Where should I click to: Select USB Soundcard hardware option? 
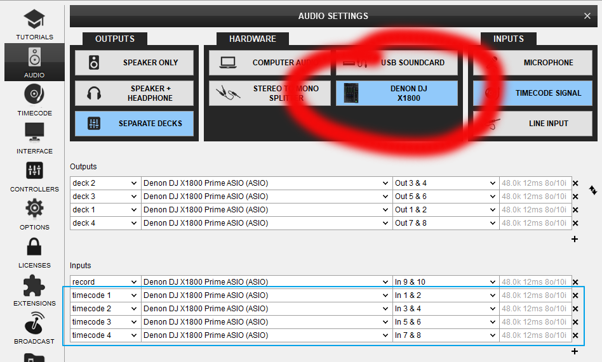[x=397, y=63]
